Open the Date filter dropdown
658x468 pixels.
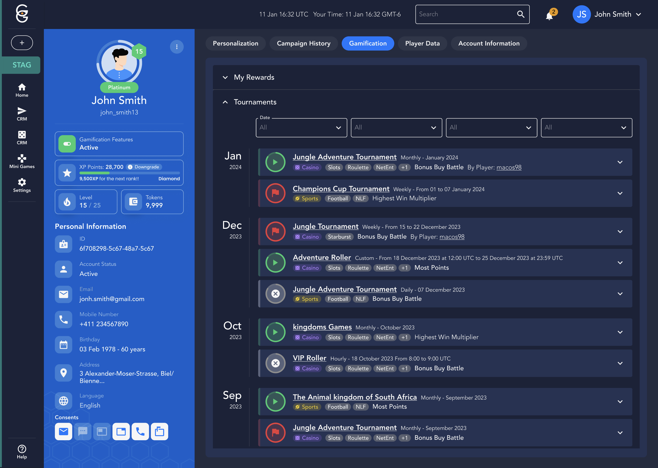(301, 127)
